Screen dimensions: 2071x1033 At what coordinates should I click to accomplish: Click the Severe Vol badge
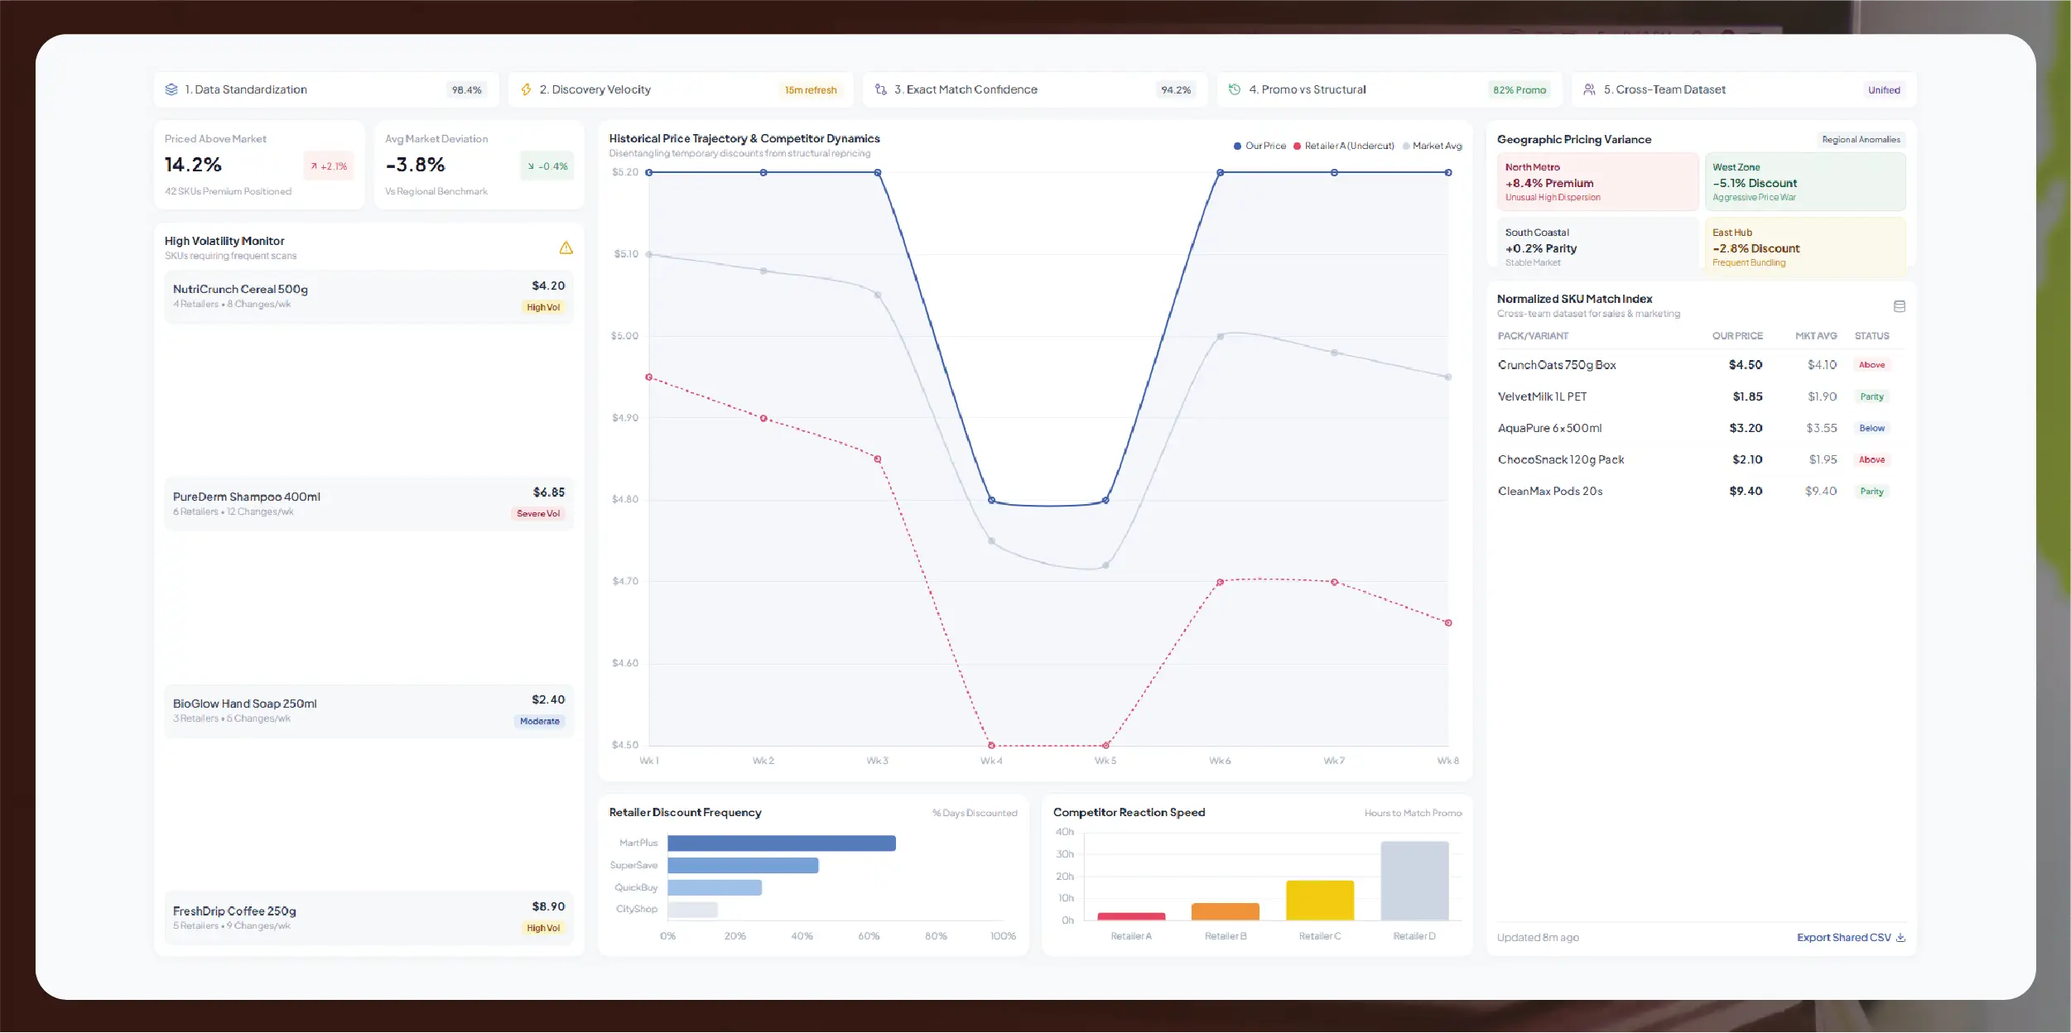pos(538,513)
